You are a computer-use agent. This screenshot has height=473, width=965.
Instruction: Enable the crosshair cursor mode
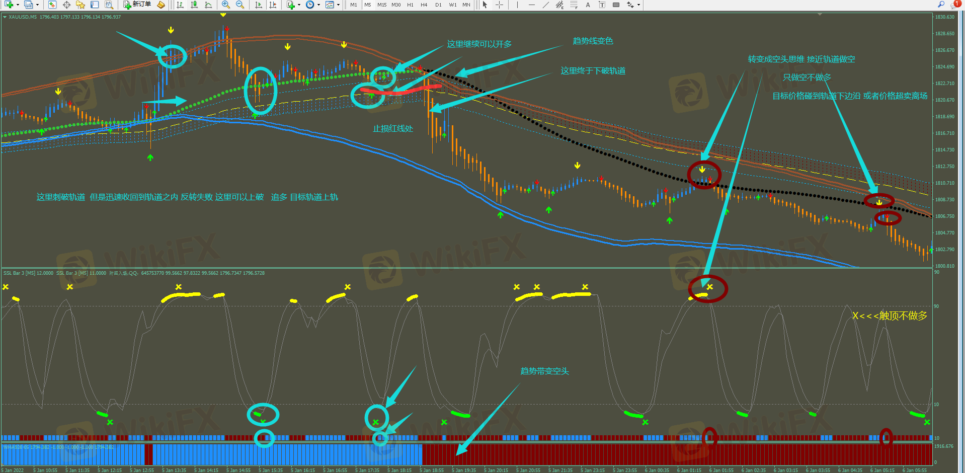499,5
